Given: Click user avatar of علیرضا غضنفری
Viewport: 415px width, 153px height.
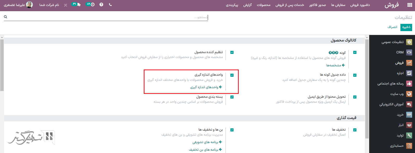Looking at the screenshot, I should tap(29, 5).
